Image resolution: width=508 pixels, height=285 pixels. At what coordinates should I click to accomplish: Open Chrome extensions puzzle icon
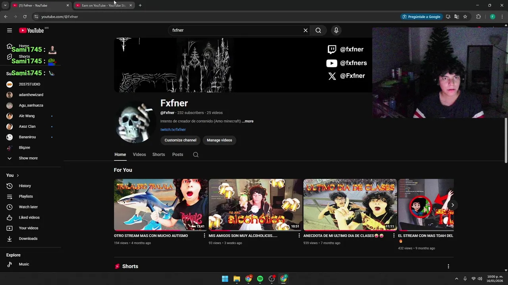coord(478,17)
